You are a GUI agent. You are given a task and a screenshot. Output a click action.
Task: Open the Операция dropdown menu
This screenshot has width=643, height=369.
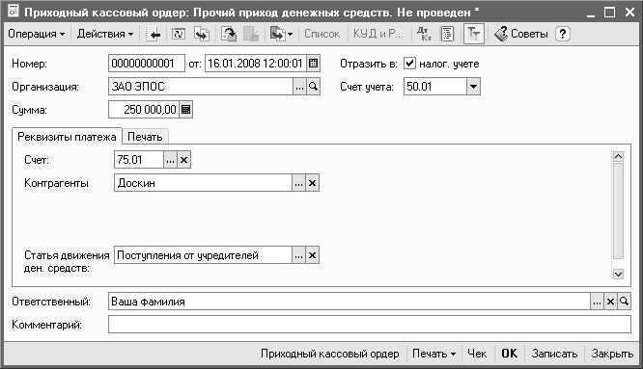[36, 34]
